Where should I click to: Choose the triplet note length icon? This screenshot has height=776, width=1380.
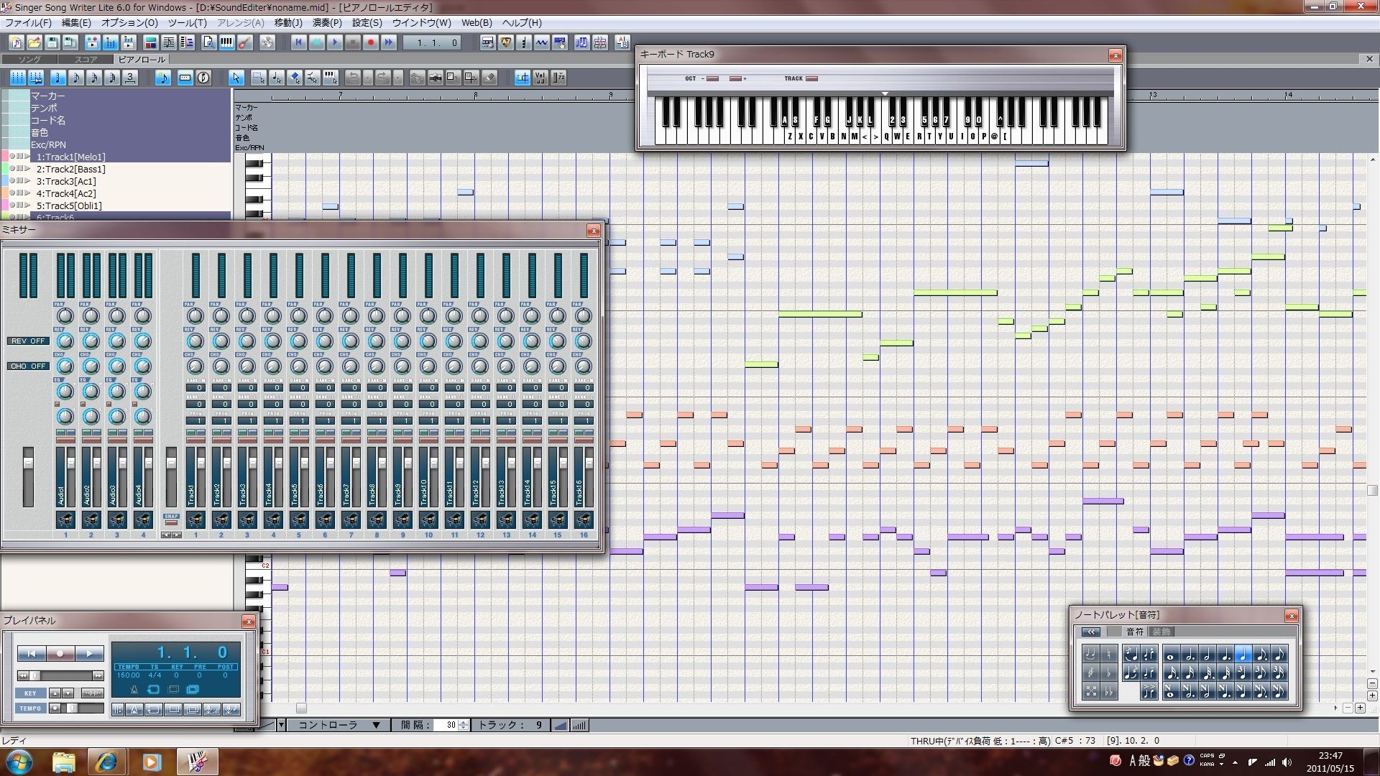pos(130,78)
